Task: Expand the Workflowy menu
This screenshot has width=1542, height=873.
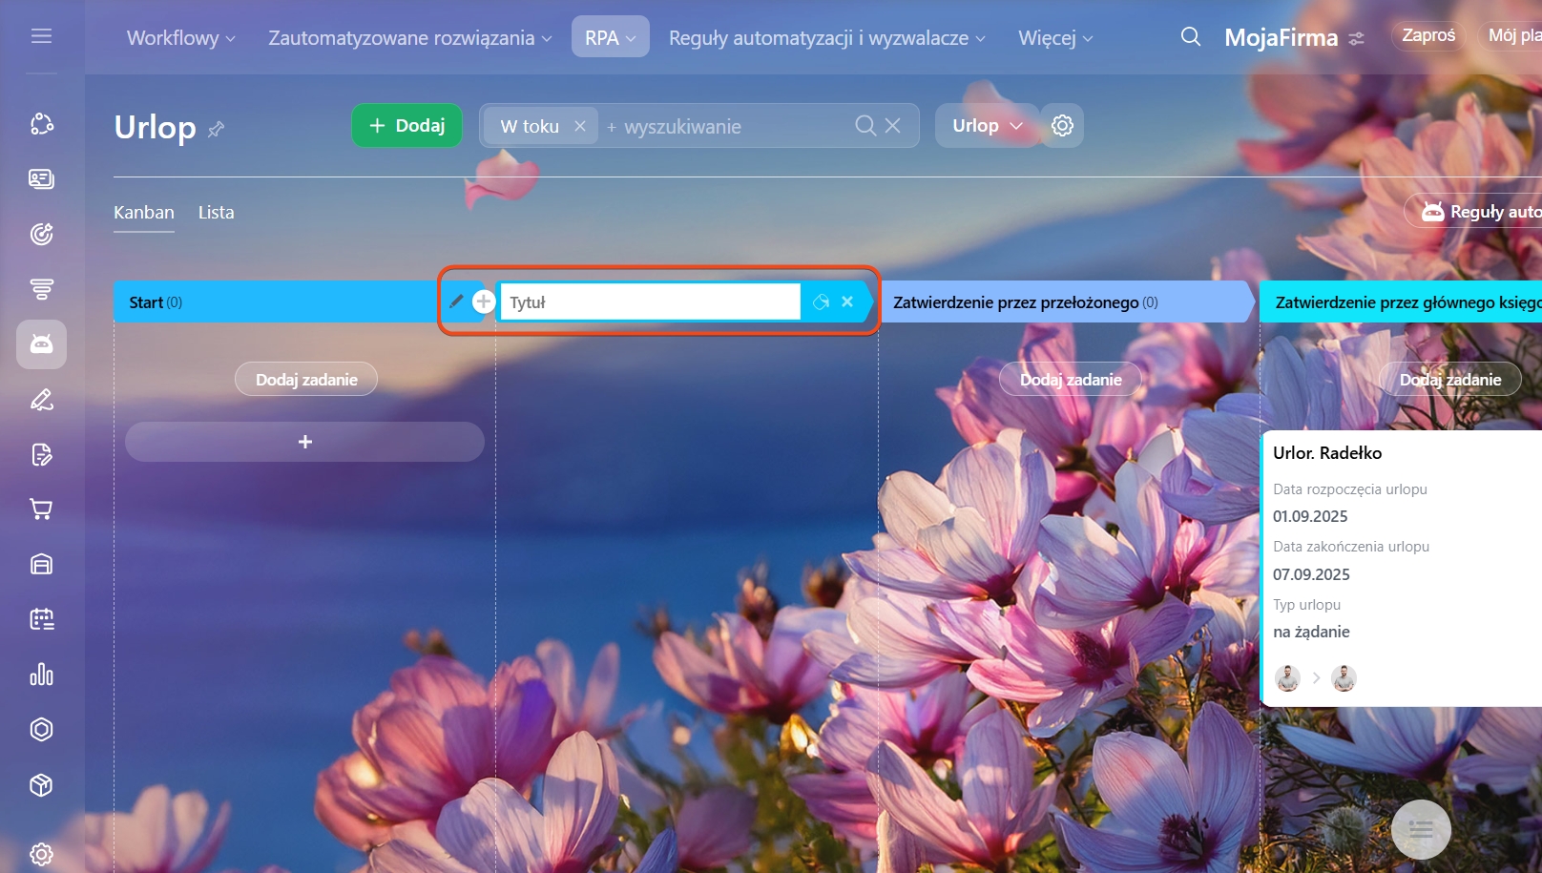Action: point(181,38)
